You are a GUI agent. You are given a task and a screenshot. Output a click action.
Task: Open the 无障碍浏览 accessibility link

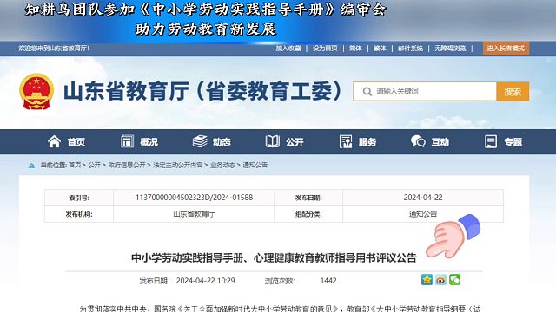point(450,49)
